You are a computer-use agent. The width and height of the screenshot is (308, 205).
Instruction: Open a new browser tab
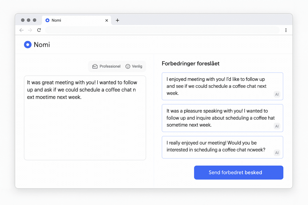[117, 20]
